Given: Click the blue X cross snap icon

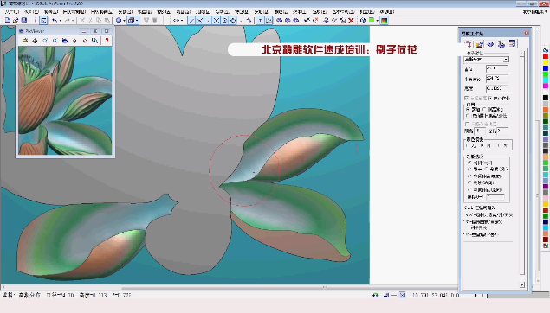Looking at the screenshot, I should pos(217,21).
